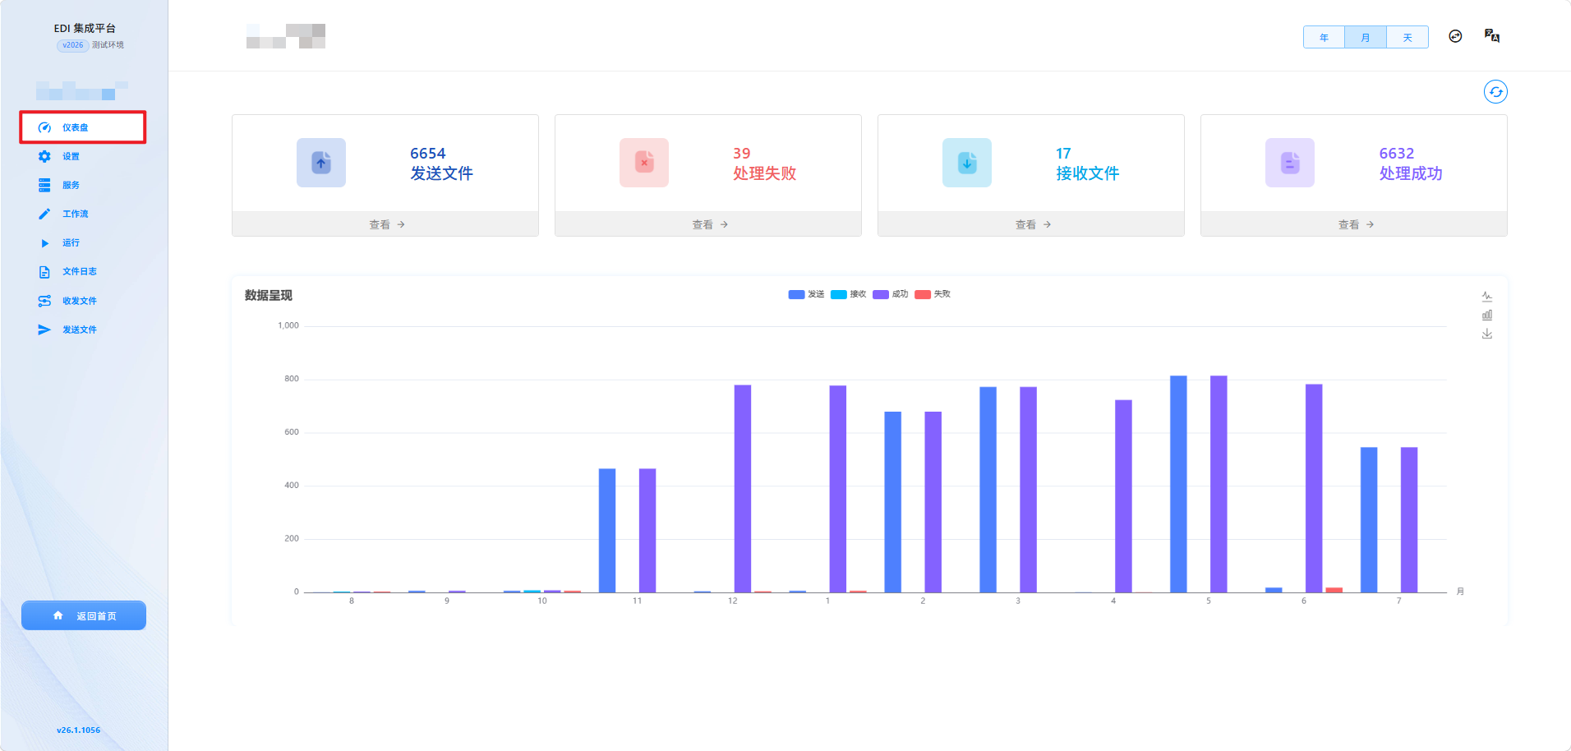Click the v2026 version badge
Image resolution: width=1571 pixels, height=751 pixels.
pyautogui.click(x=73, y=45)
